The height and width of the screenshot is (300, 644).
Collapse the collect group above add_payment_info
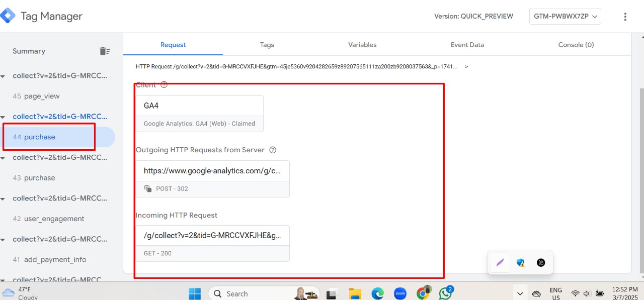(x=3, y=240)
